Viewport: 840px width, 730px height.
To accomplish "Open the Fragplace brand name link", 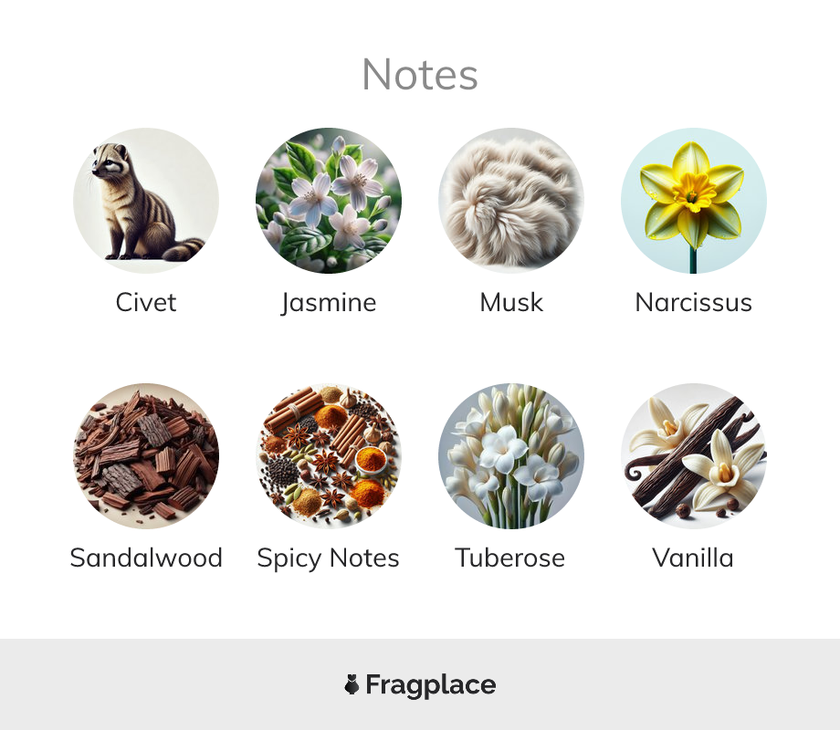I will (x=431, y=685).
